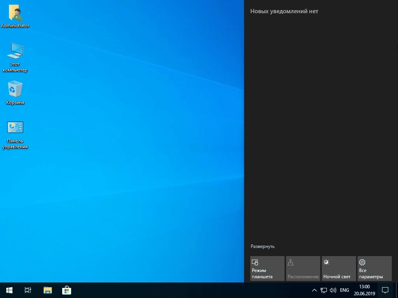Close the Action Center via the notification icon
Image resolution: width=398 pixels, height=298 pixels.
coord(385,290)
